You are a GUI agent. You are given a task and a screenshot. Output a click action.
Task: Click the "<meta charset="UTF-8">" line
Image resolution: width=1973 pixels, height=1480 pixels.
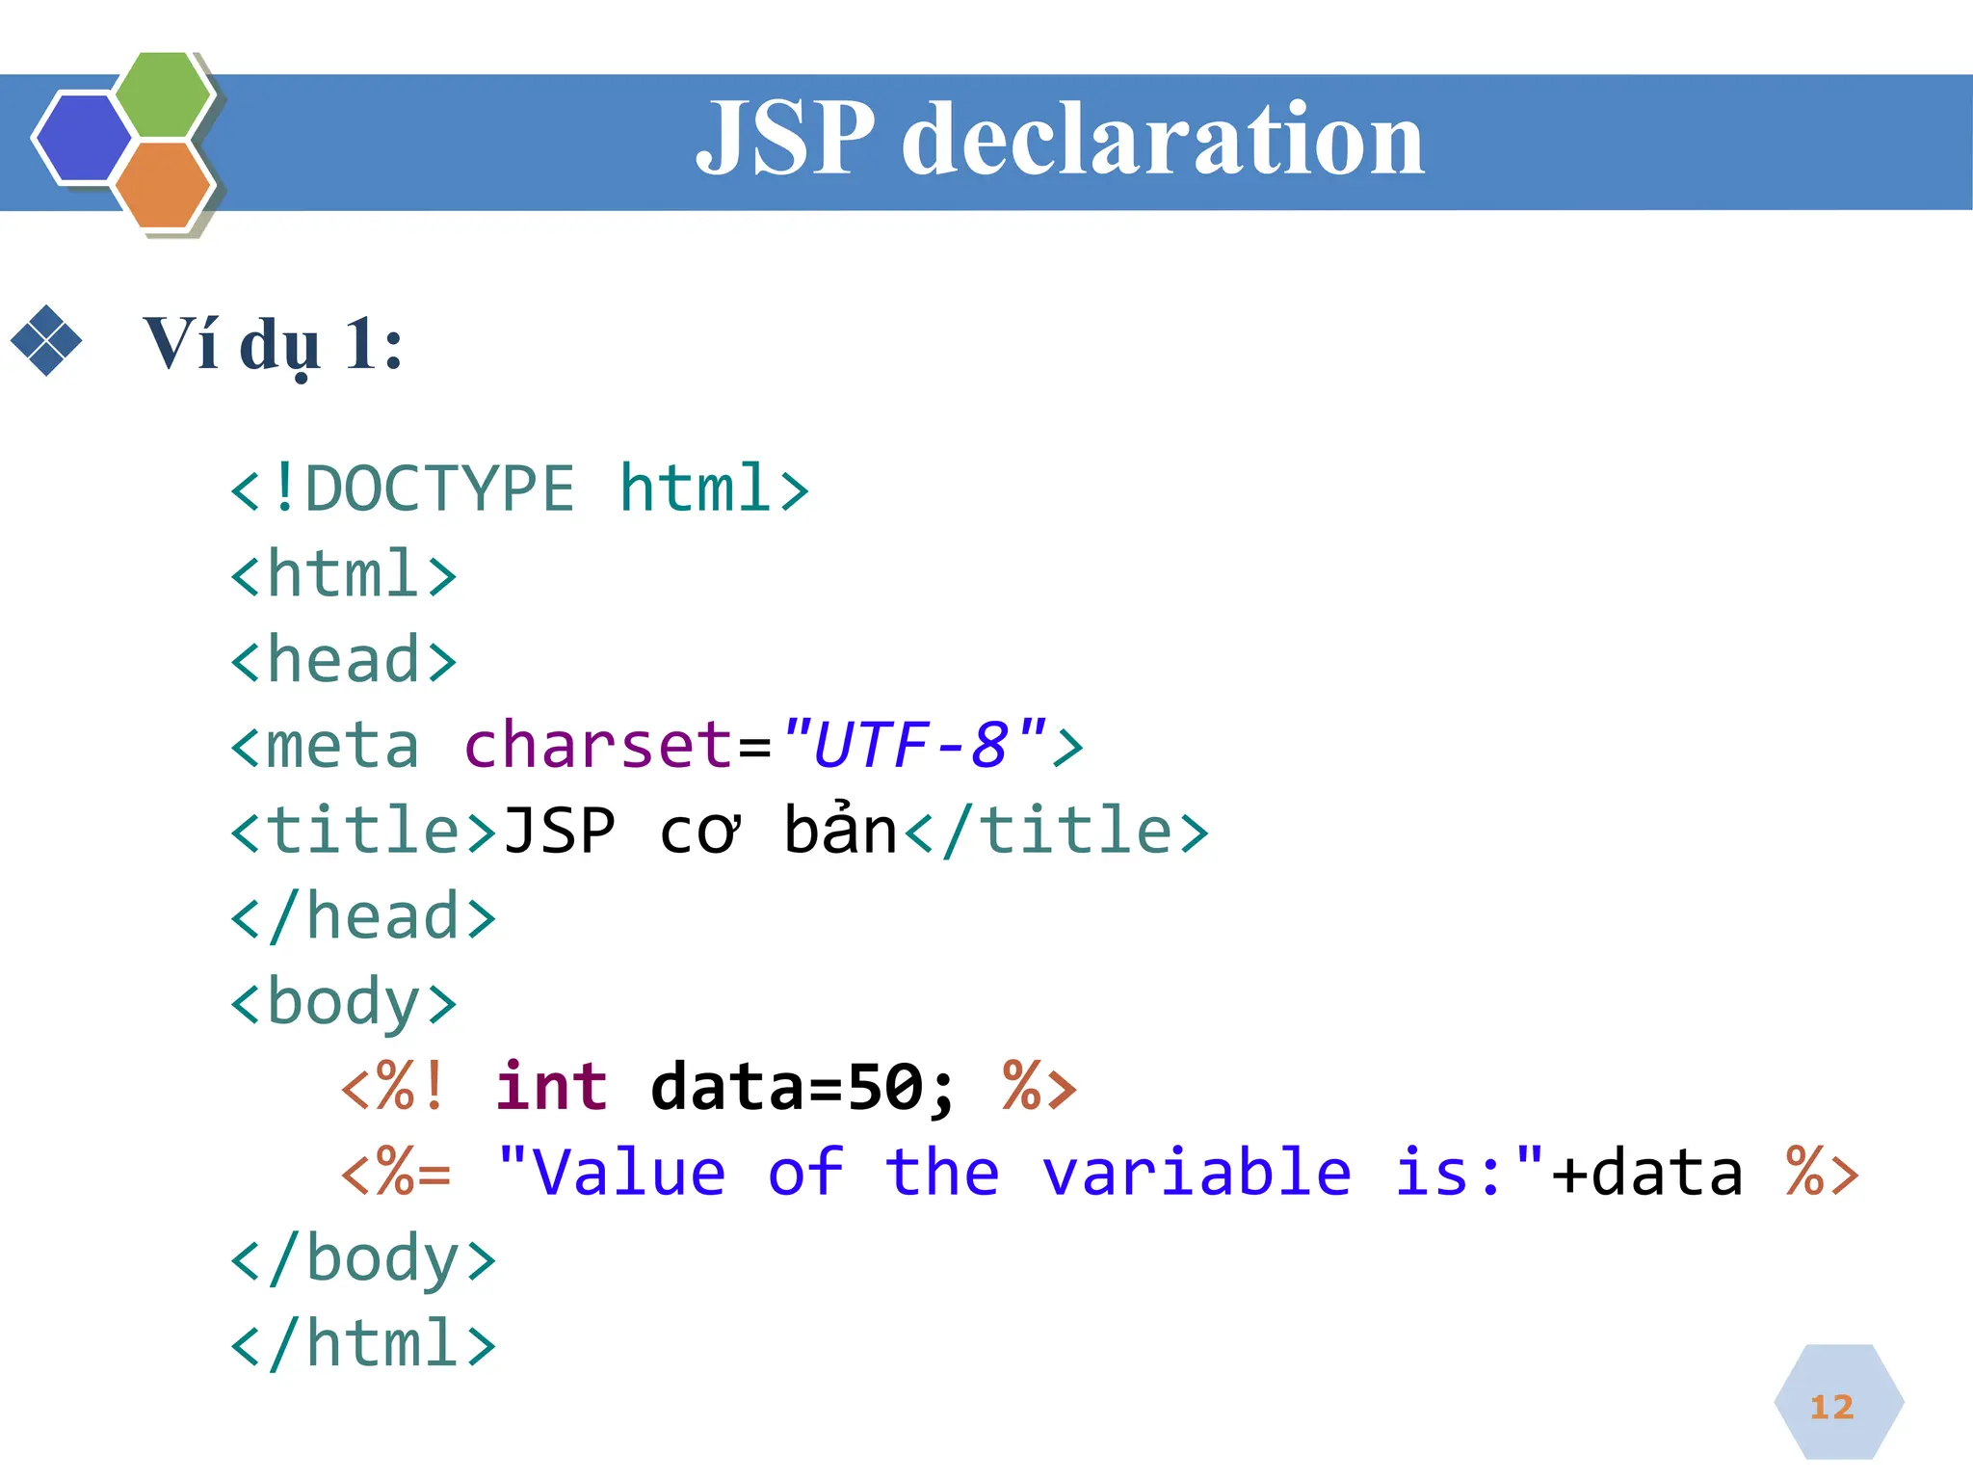(x=657, y=745)
